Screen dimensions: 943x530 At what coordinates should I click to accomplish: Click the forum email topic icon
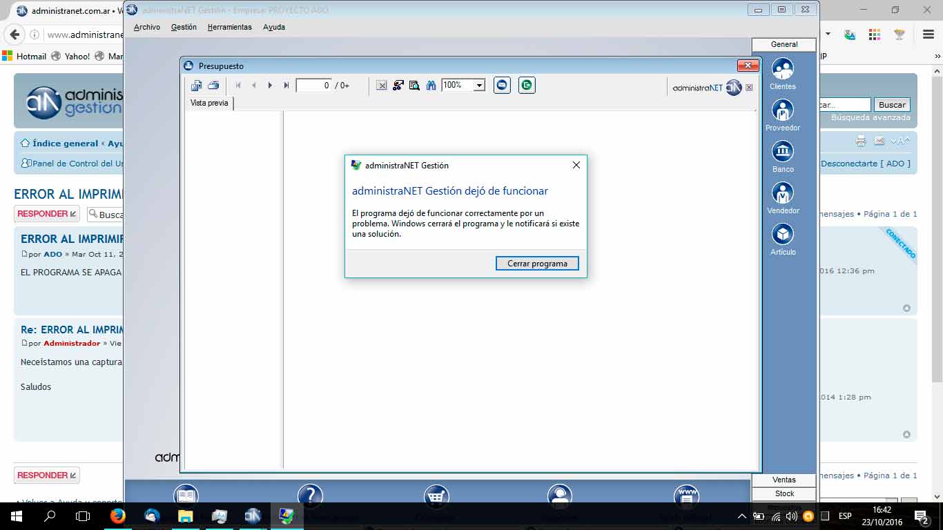point(879,141)
